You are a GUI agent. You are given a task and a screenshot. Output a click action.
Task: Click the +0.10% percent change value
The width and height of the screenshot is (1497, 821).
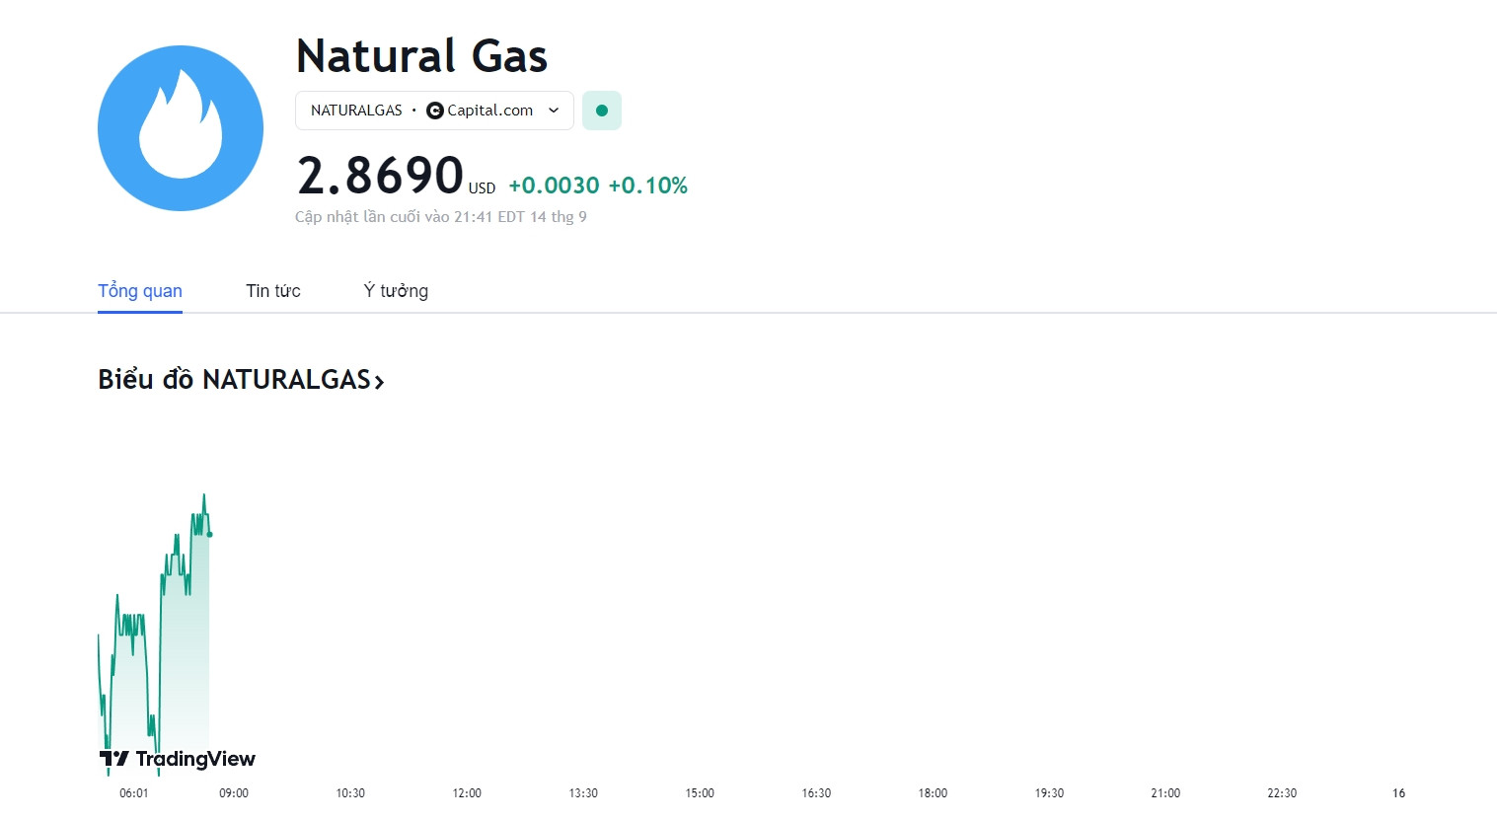tap(648, 186)
